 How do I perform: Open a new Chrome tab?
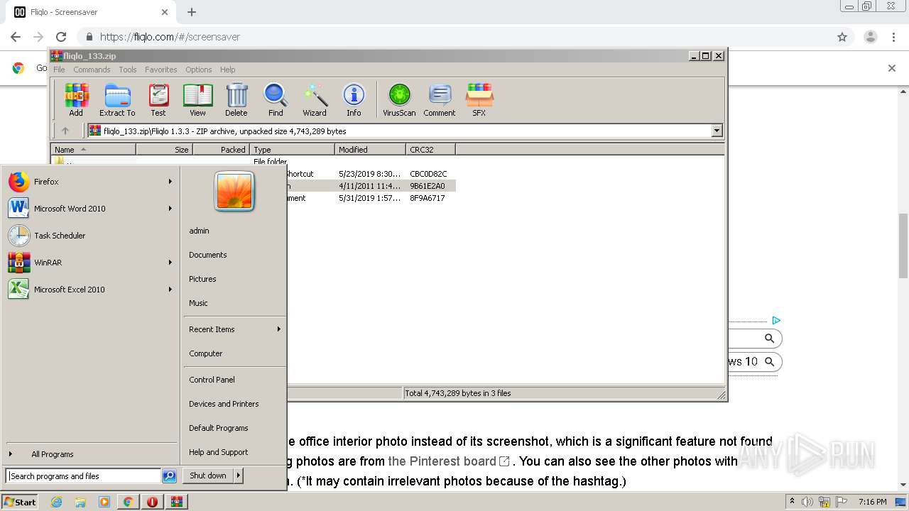coord(192,12)
